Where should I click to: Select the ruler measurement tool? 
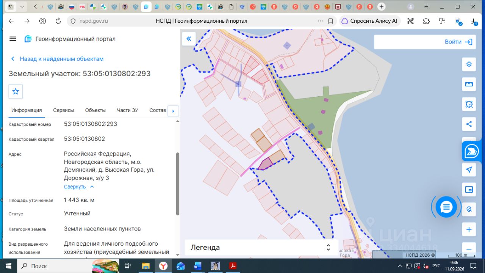tap(469, 84)
